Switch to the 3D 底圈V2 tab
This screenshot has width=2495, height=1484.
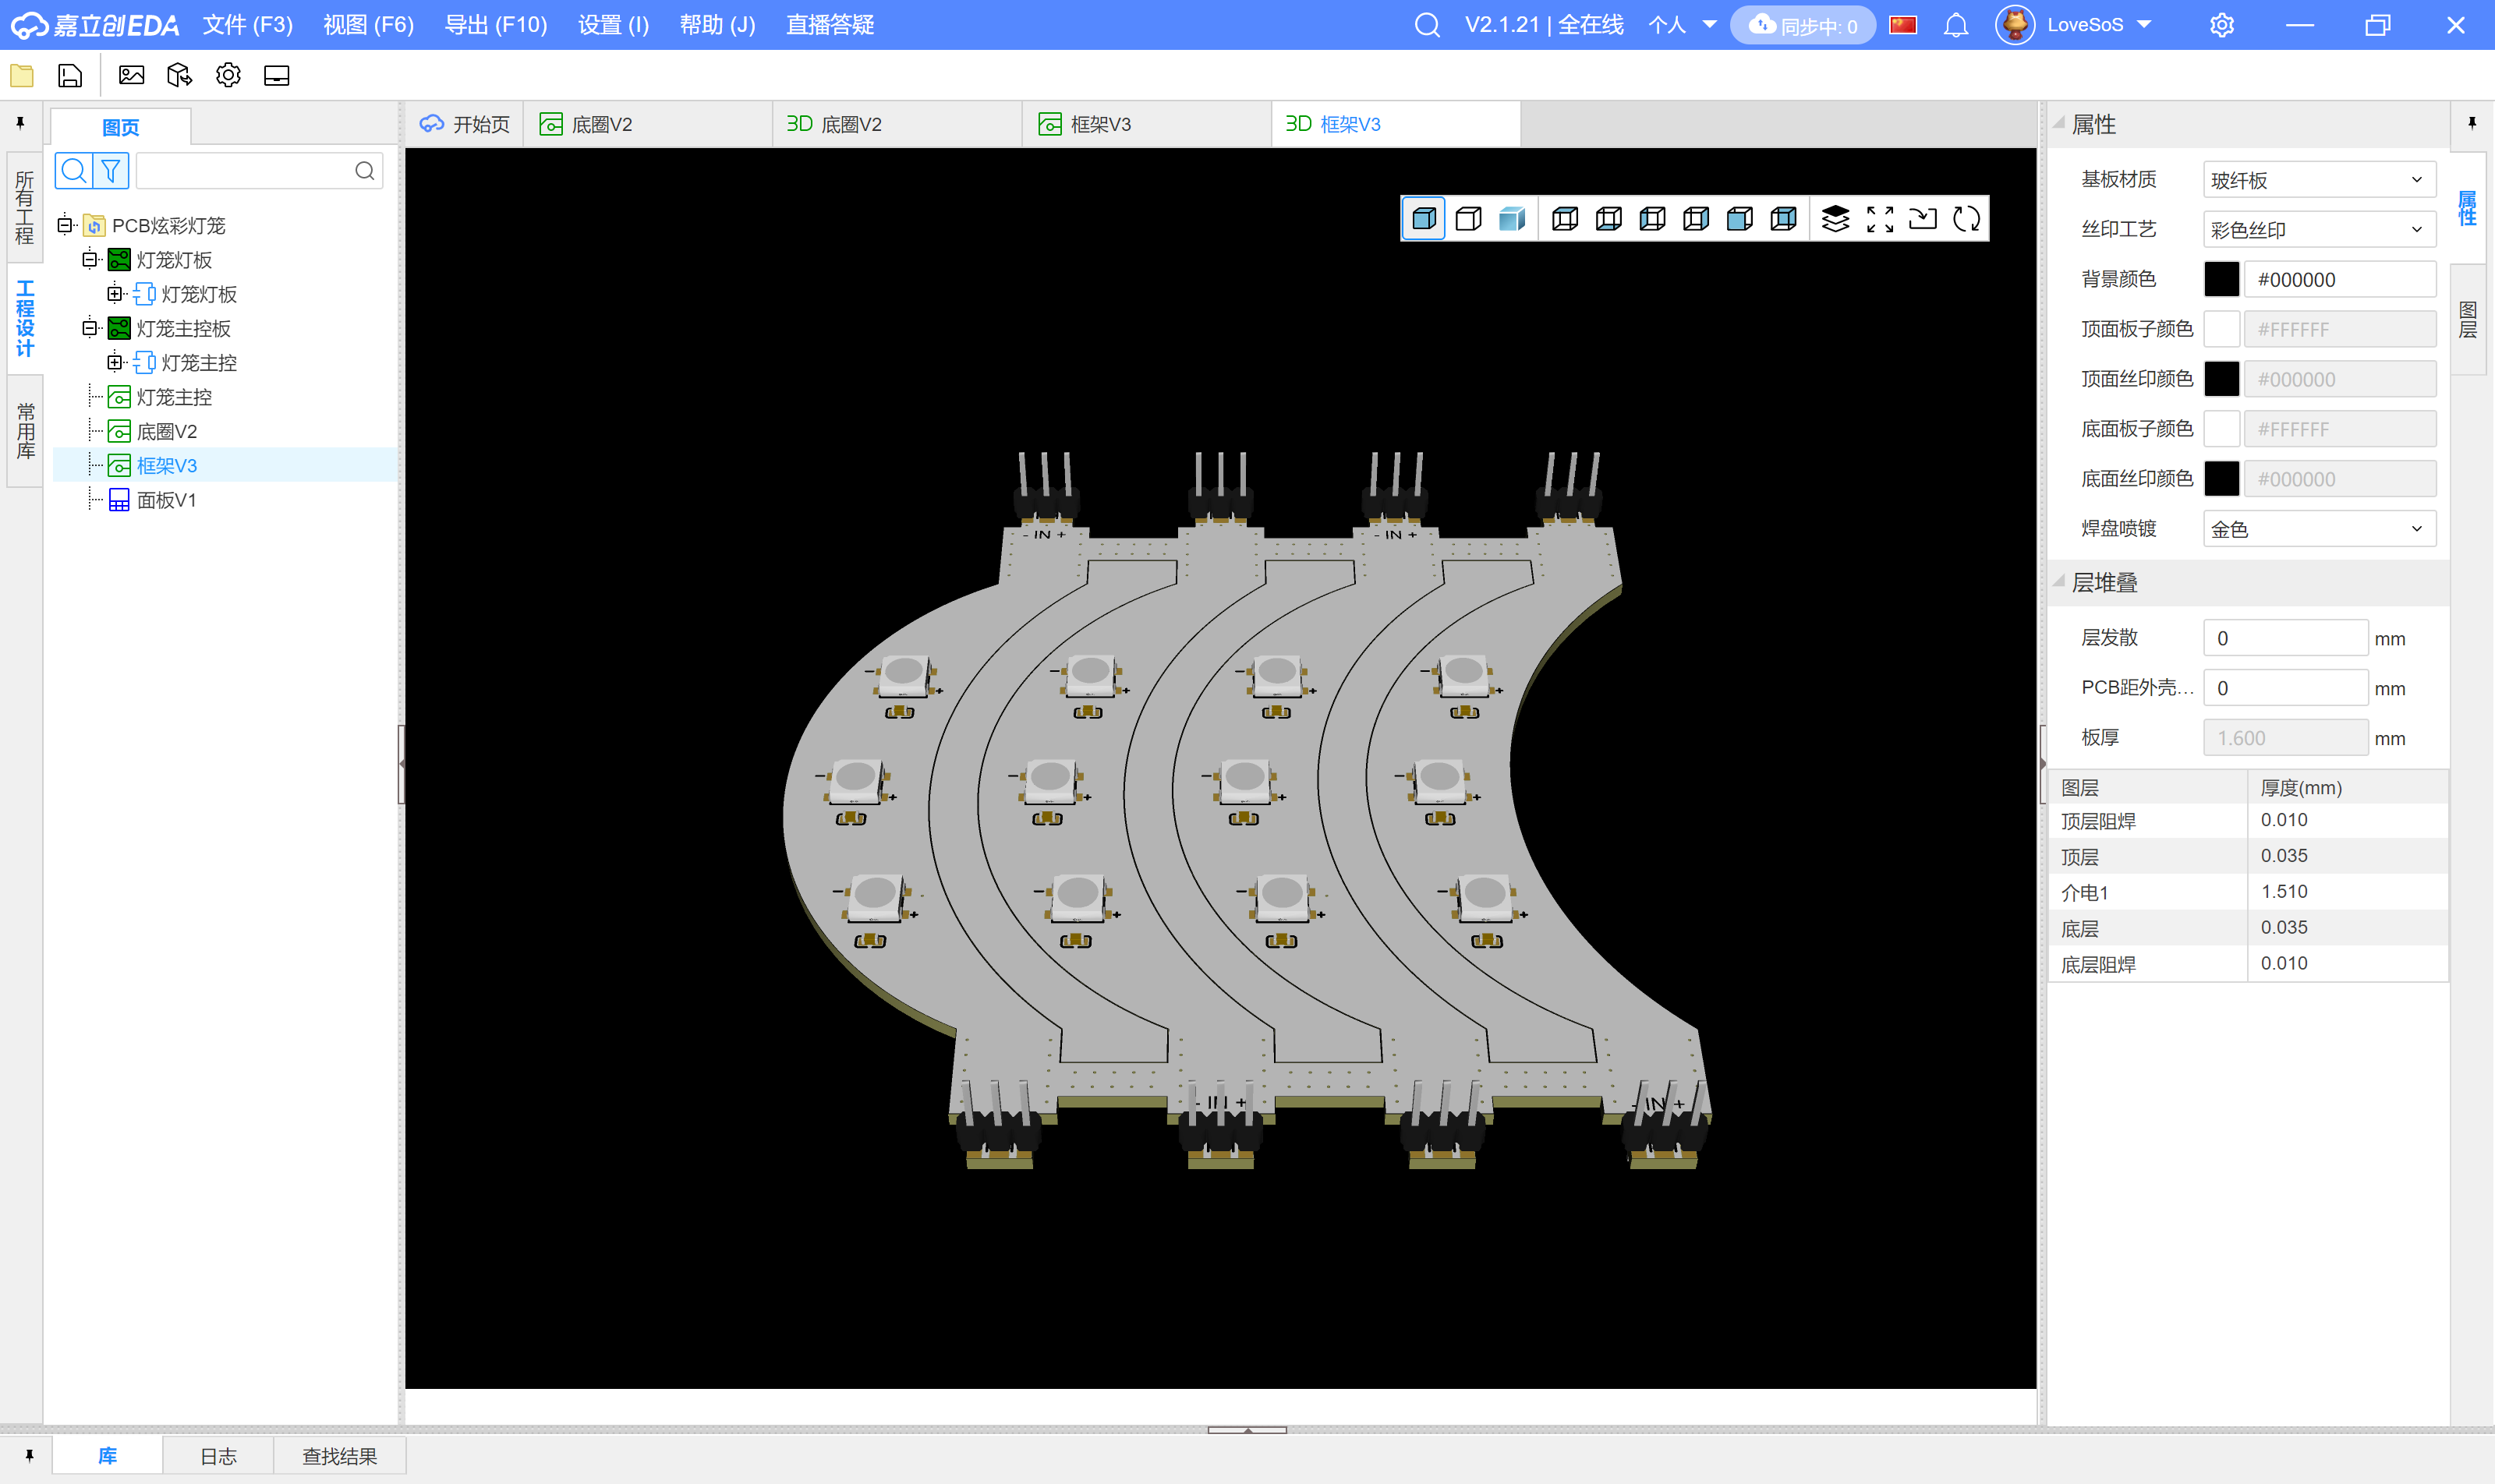coord(834,124)
